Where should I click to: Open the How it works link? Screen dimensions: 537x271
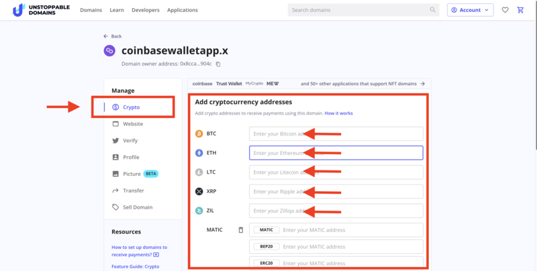pos(338,113)
